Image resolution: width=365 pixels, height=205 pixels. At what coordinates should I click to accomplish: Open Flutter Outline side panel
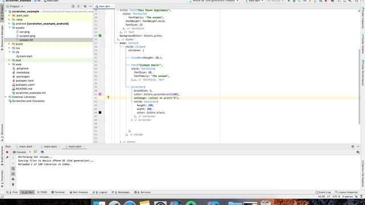(363, 44)
